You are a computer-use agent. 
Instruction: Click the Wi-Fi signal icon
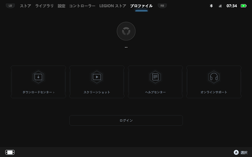pyautogui.click(x=220, y=6)
